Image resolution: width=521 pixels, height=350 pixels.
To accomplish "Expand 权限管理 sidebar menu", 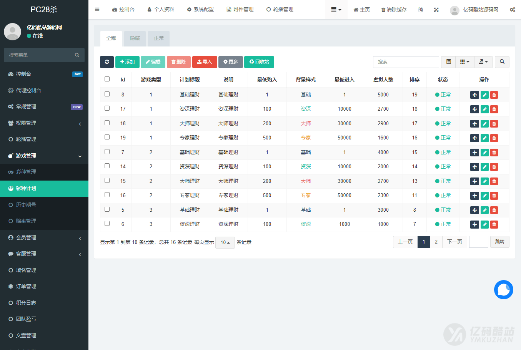I will [x=44, y=123].
